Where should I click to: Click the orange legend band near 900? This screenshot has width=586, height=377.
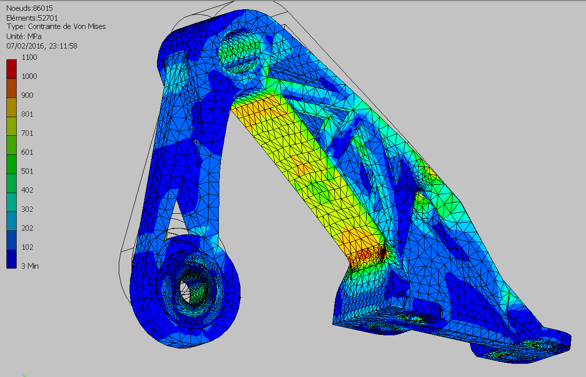12,88
